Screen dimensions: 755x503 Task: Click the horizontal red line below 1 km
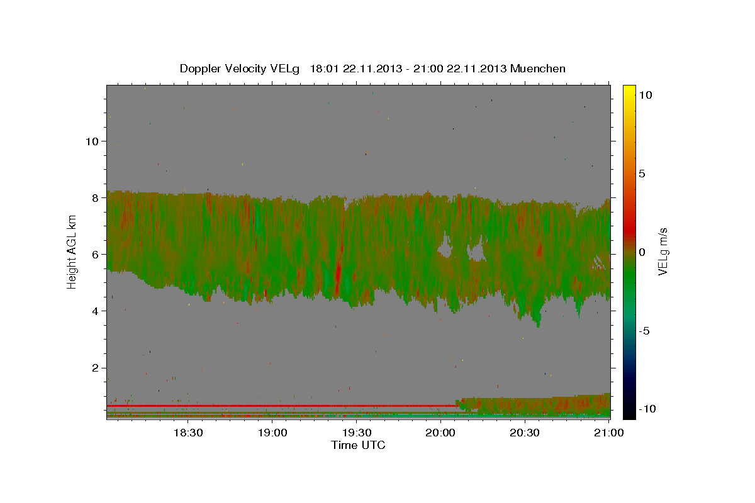281,406
